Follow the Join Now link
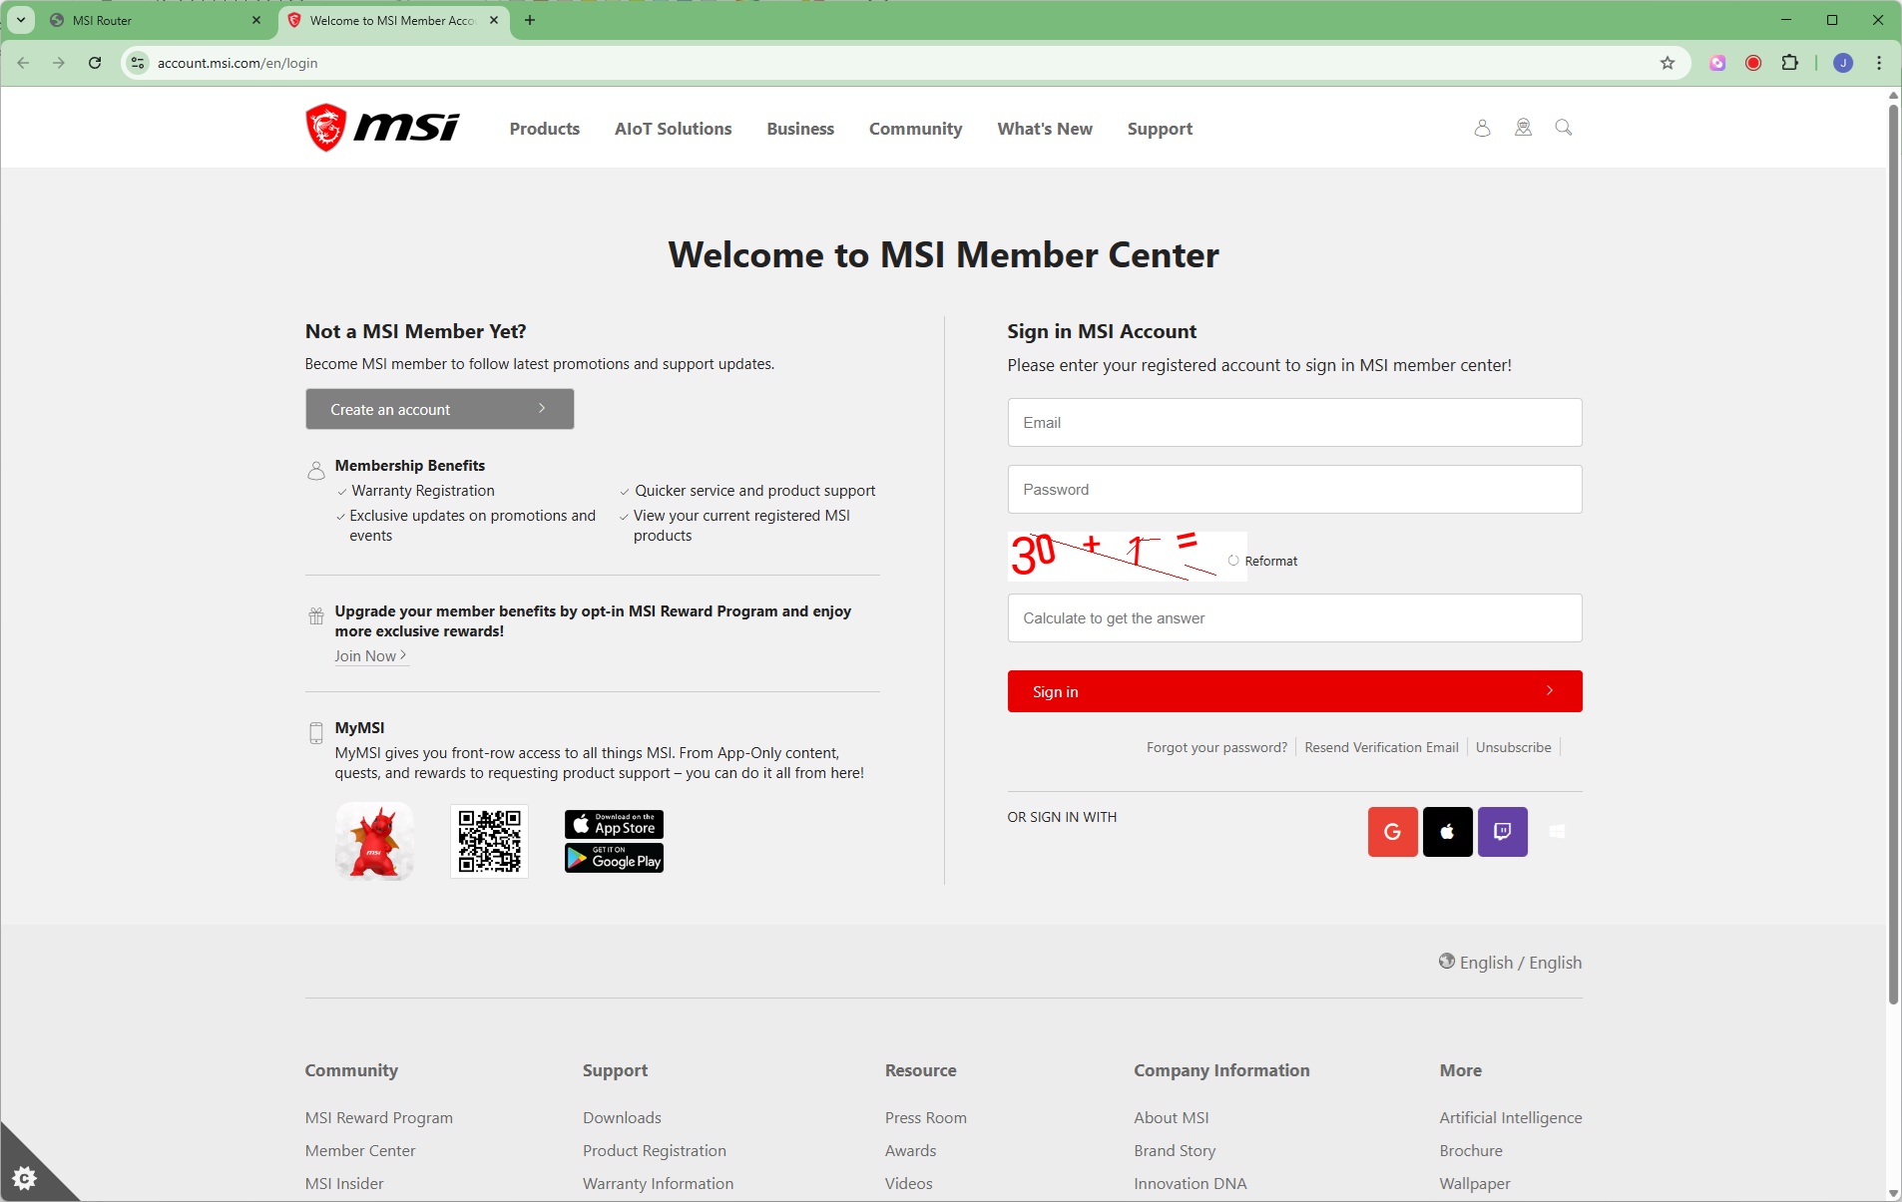 tap(370, 655)
